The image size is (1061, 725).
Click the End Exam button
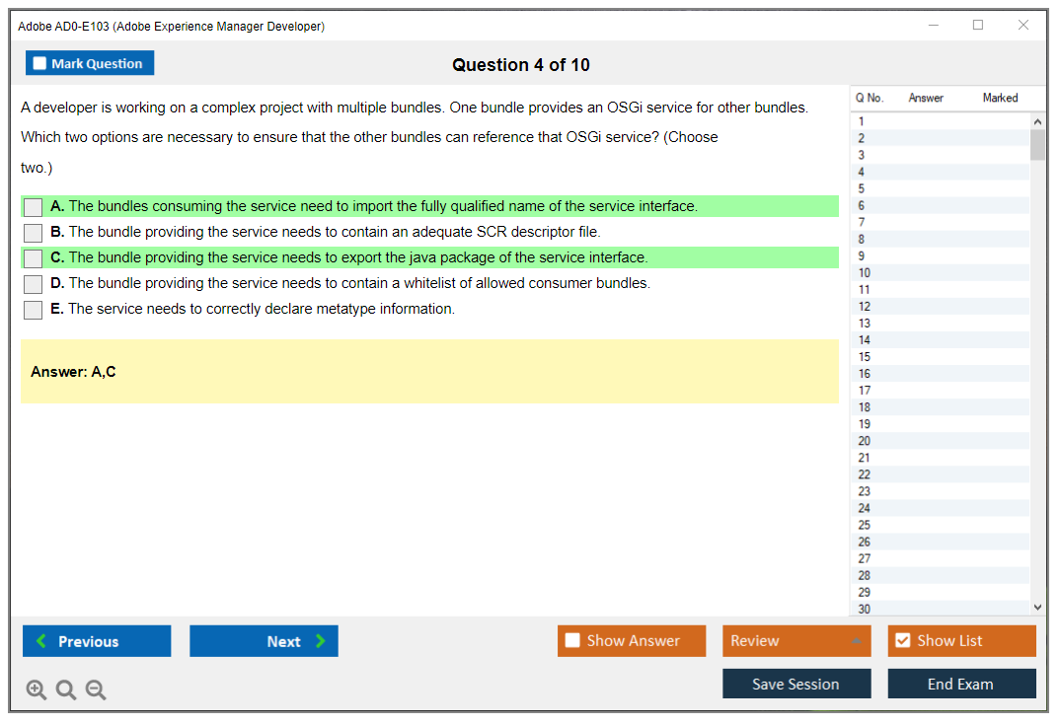click(960, 684)
